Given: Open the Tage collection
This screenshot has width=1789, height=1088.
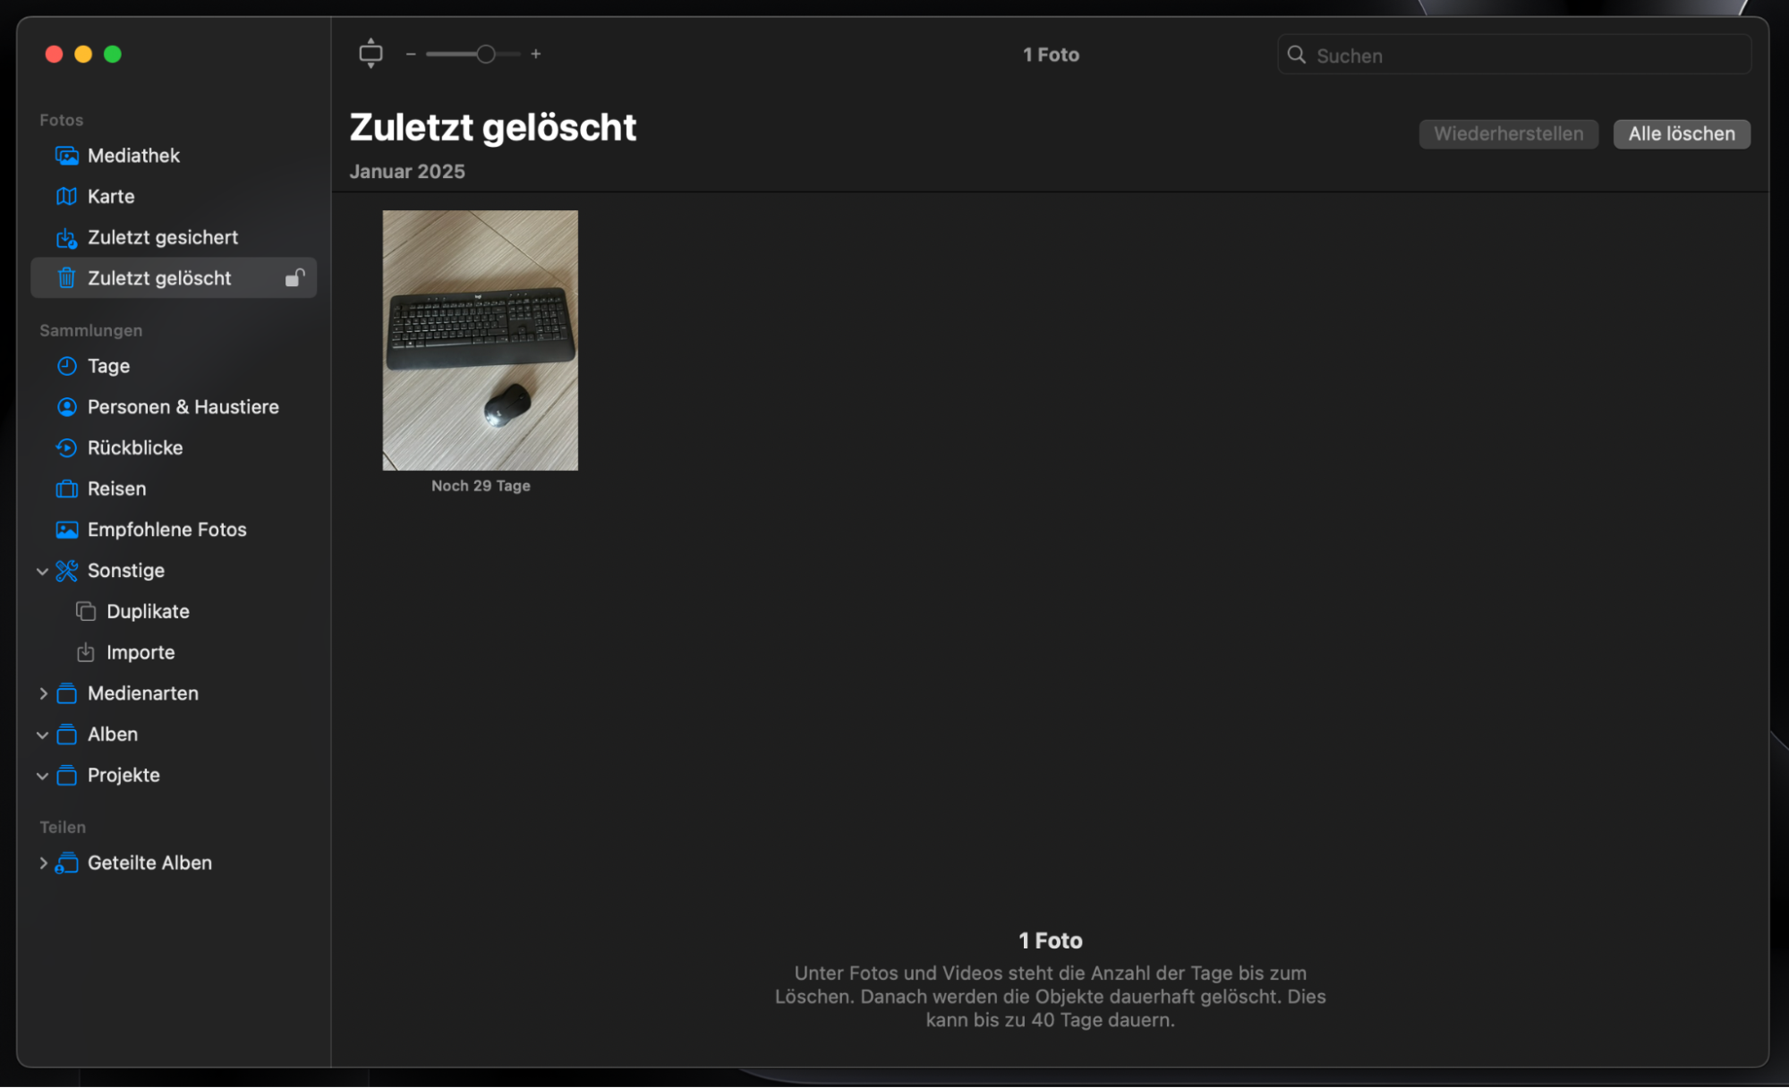Looking at the screenshot, I should pos(107,366).
